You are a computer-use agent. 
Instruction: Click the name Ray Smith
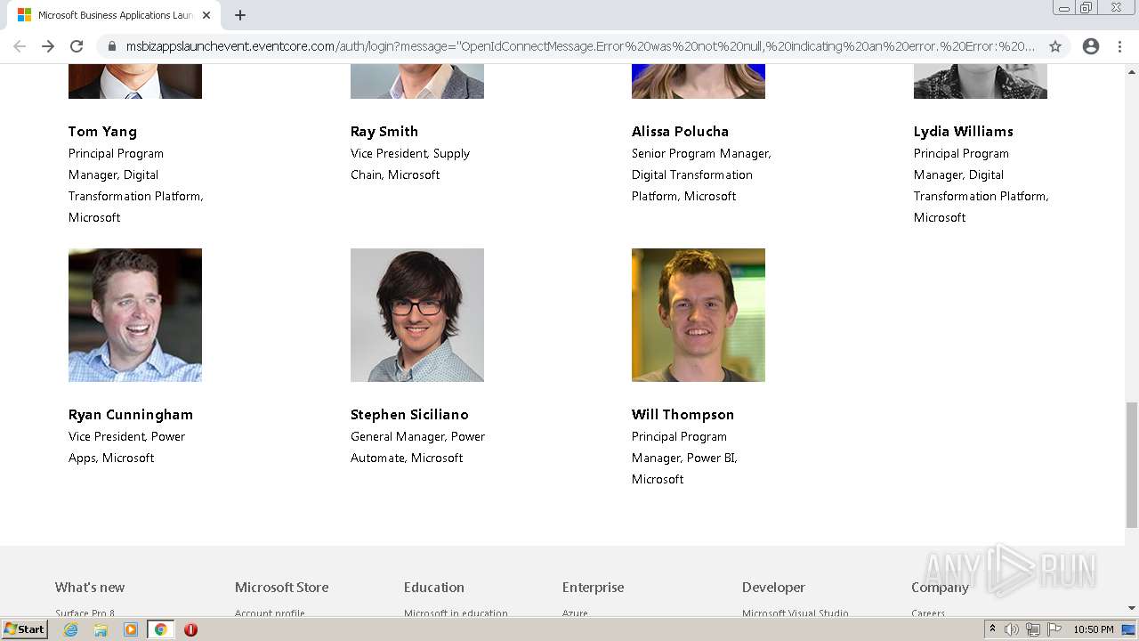pos(384,132)
